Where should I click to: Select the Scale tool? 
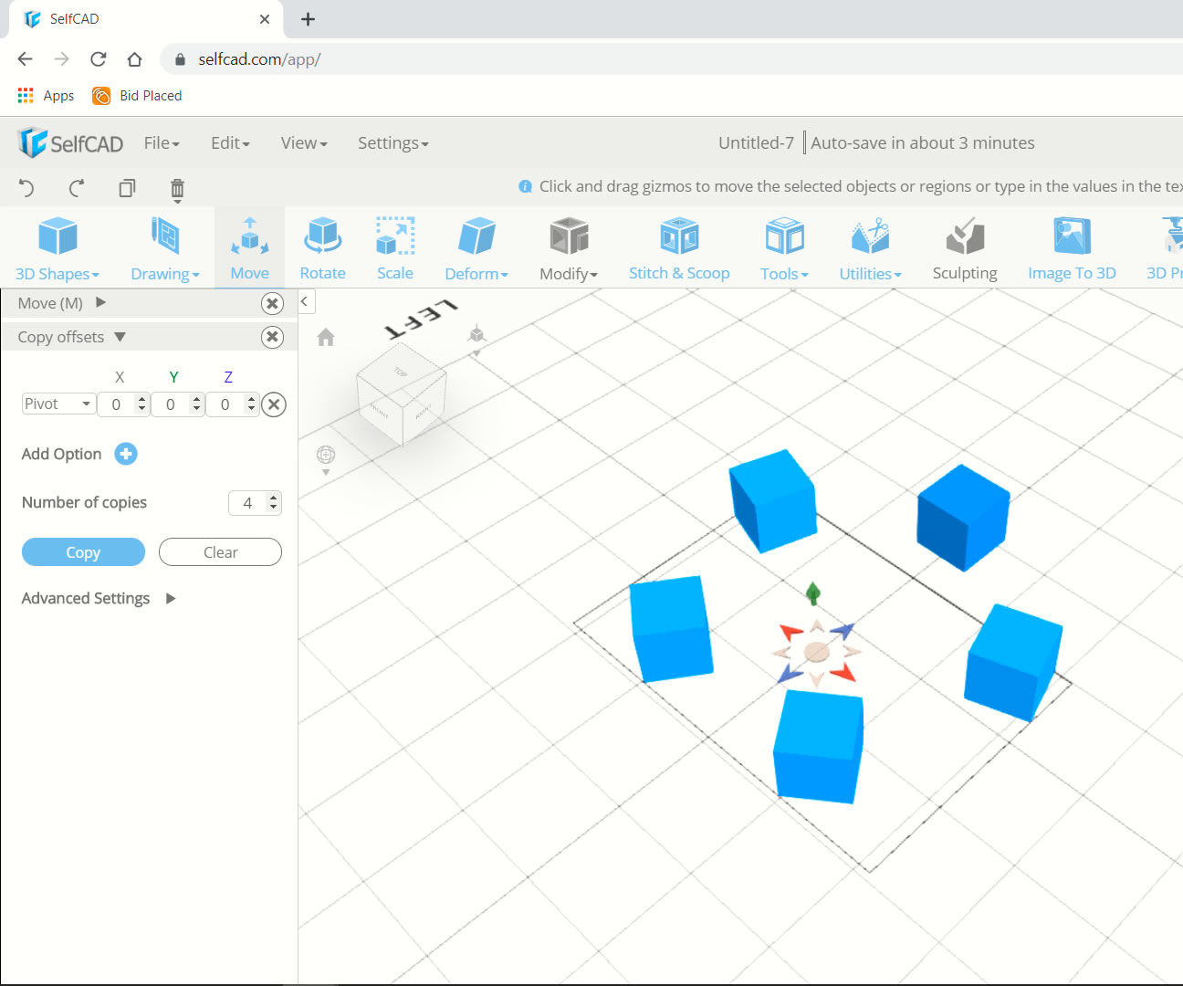pyautogui.click(x=395, y=248)
